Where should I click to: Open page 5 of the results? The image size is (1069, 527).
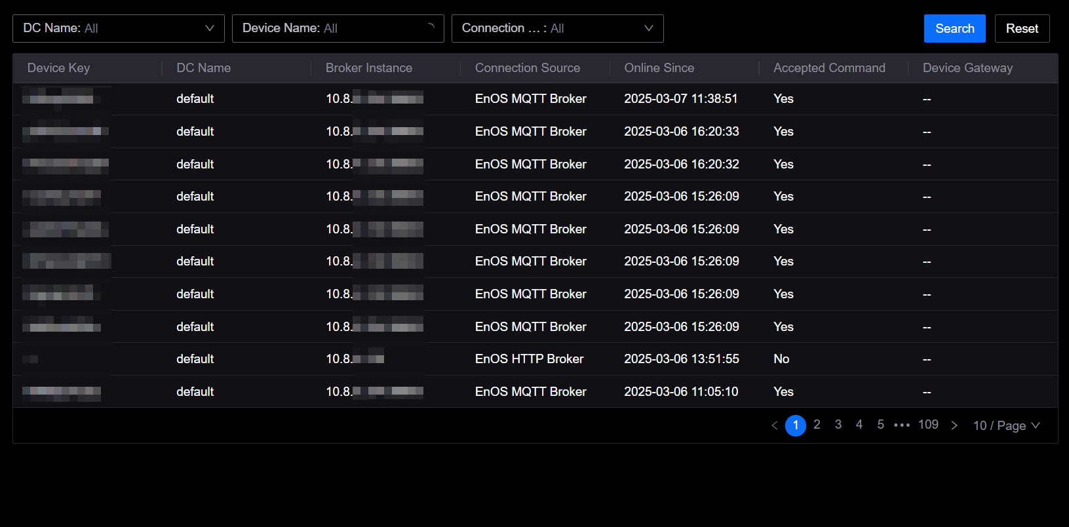(x=880, y=425)
